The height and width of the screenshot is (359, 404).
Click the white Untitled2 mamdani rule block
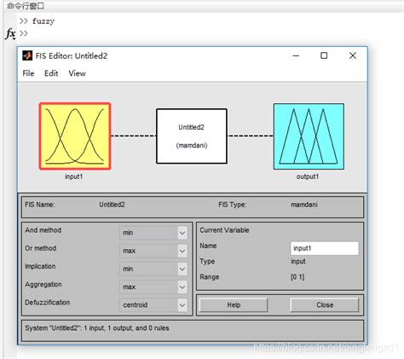[x=192, y=136]
